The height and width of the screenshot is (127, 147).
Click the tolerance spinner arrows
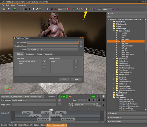pyautogui.click(x=67, y=97)
